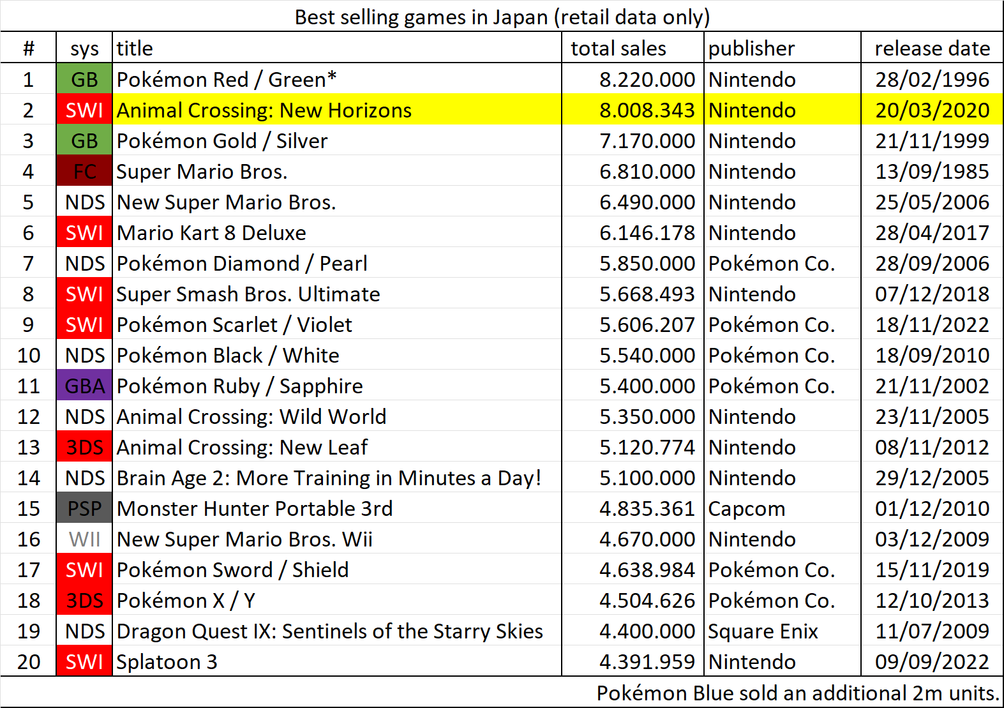Click the 'sys' column header
The image size is (1004, 708).
(x=84, y=49)
